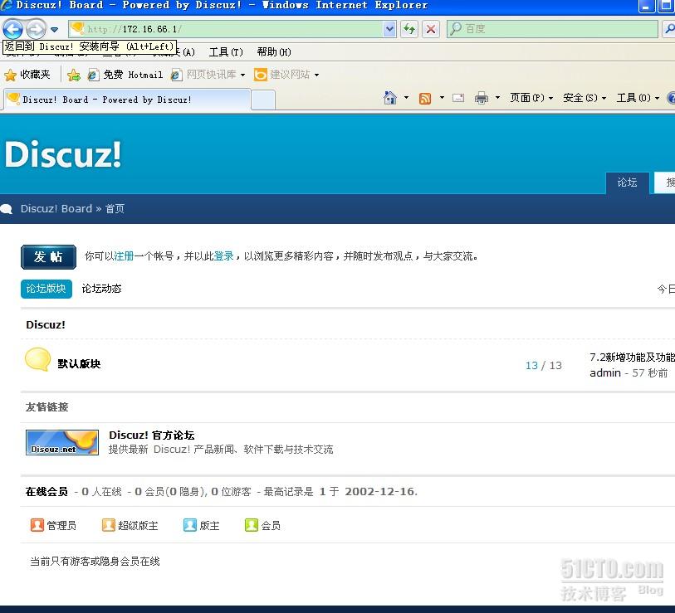
Task: Expand the address bar history dropdown
Action: click(389, 29)
